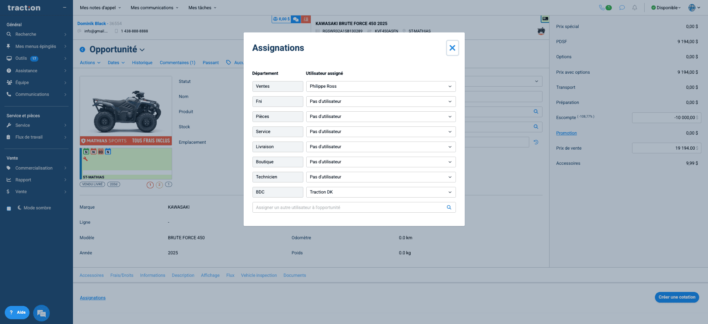This screenshot has height=324, width=708.
Task: Open the Frais/Droits tab
Action: [x=122, y=275]
